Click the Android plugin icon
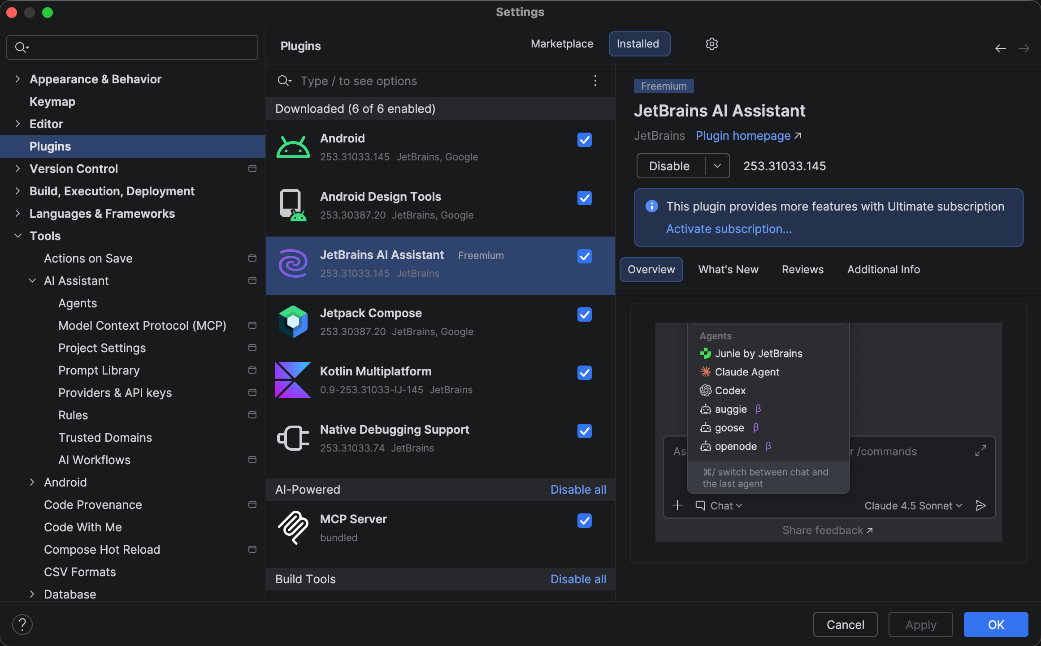 (293, 147)
